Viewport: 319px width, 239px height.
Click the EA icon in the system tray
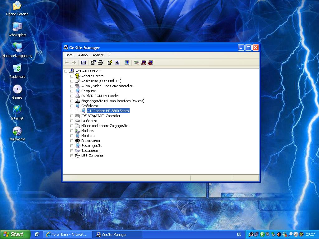(x=296, y=234)
